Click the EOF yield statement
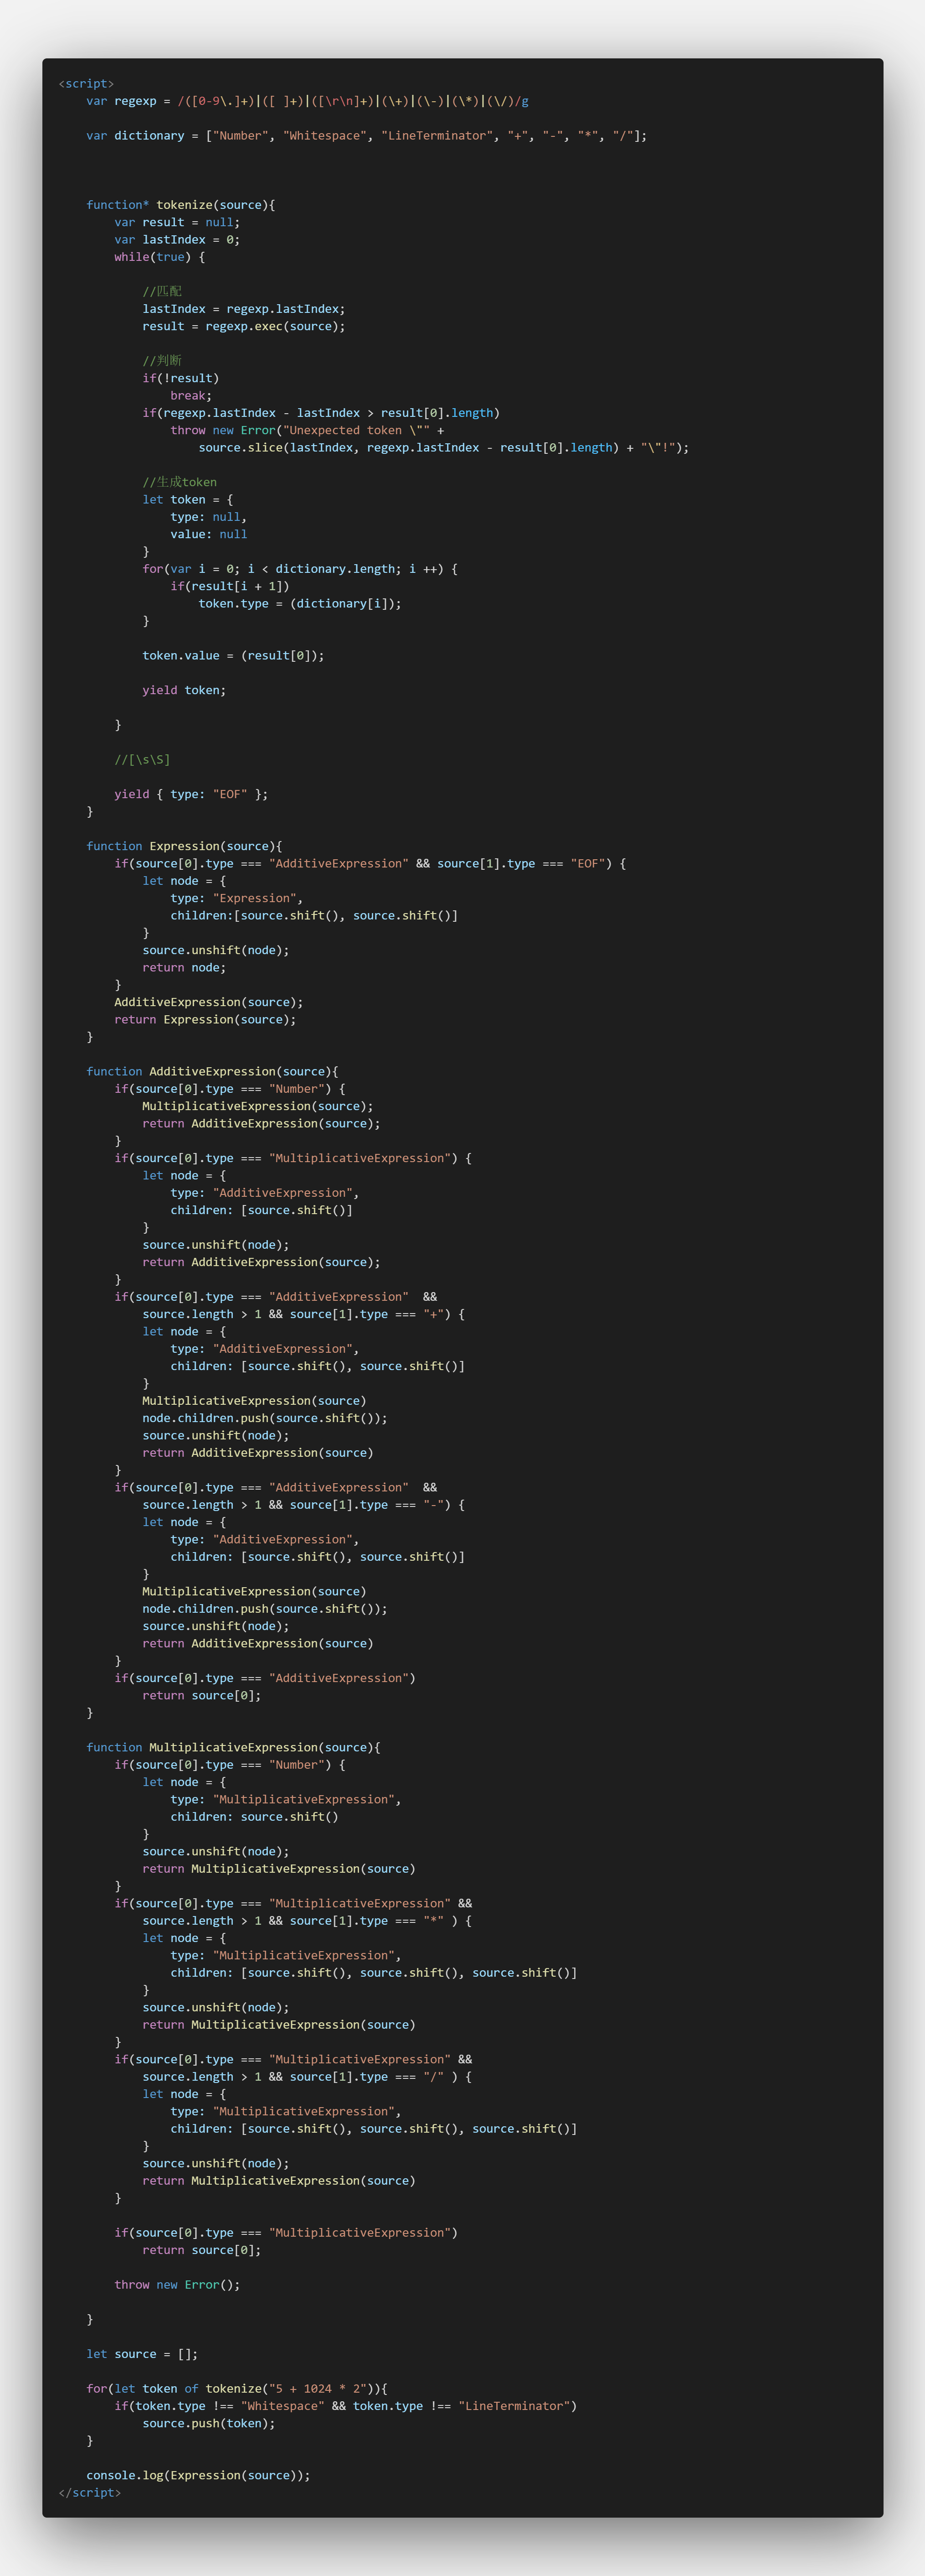This screenshot has width=925, height=2576. 190,794
